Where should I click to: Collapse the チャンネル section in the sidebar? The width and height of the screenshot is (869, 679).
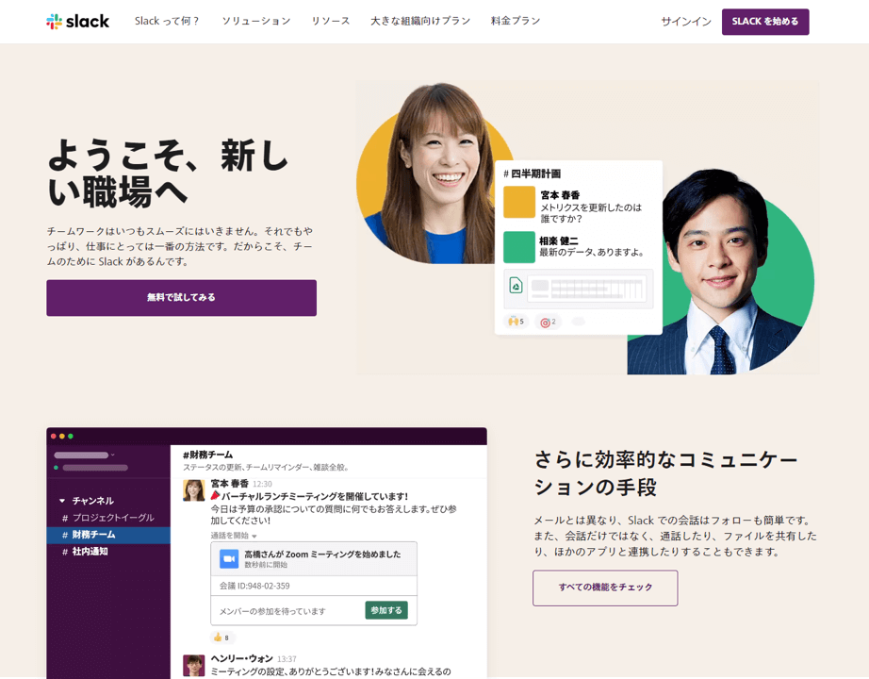pyautogui.click(x=60, y=500)
